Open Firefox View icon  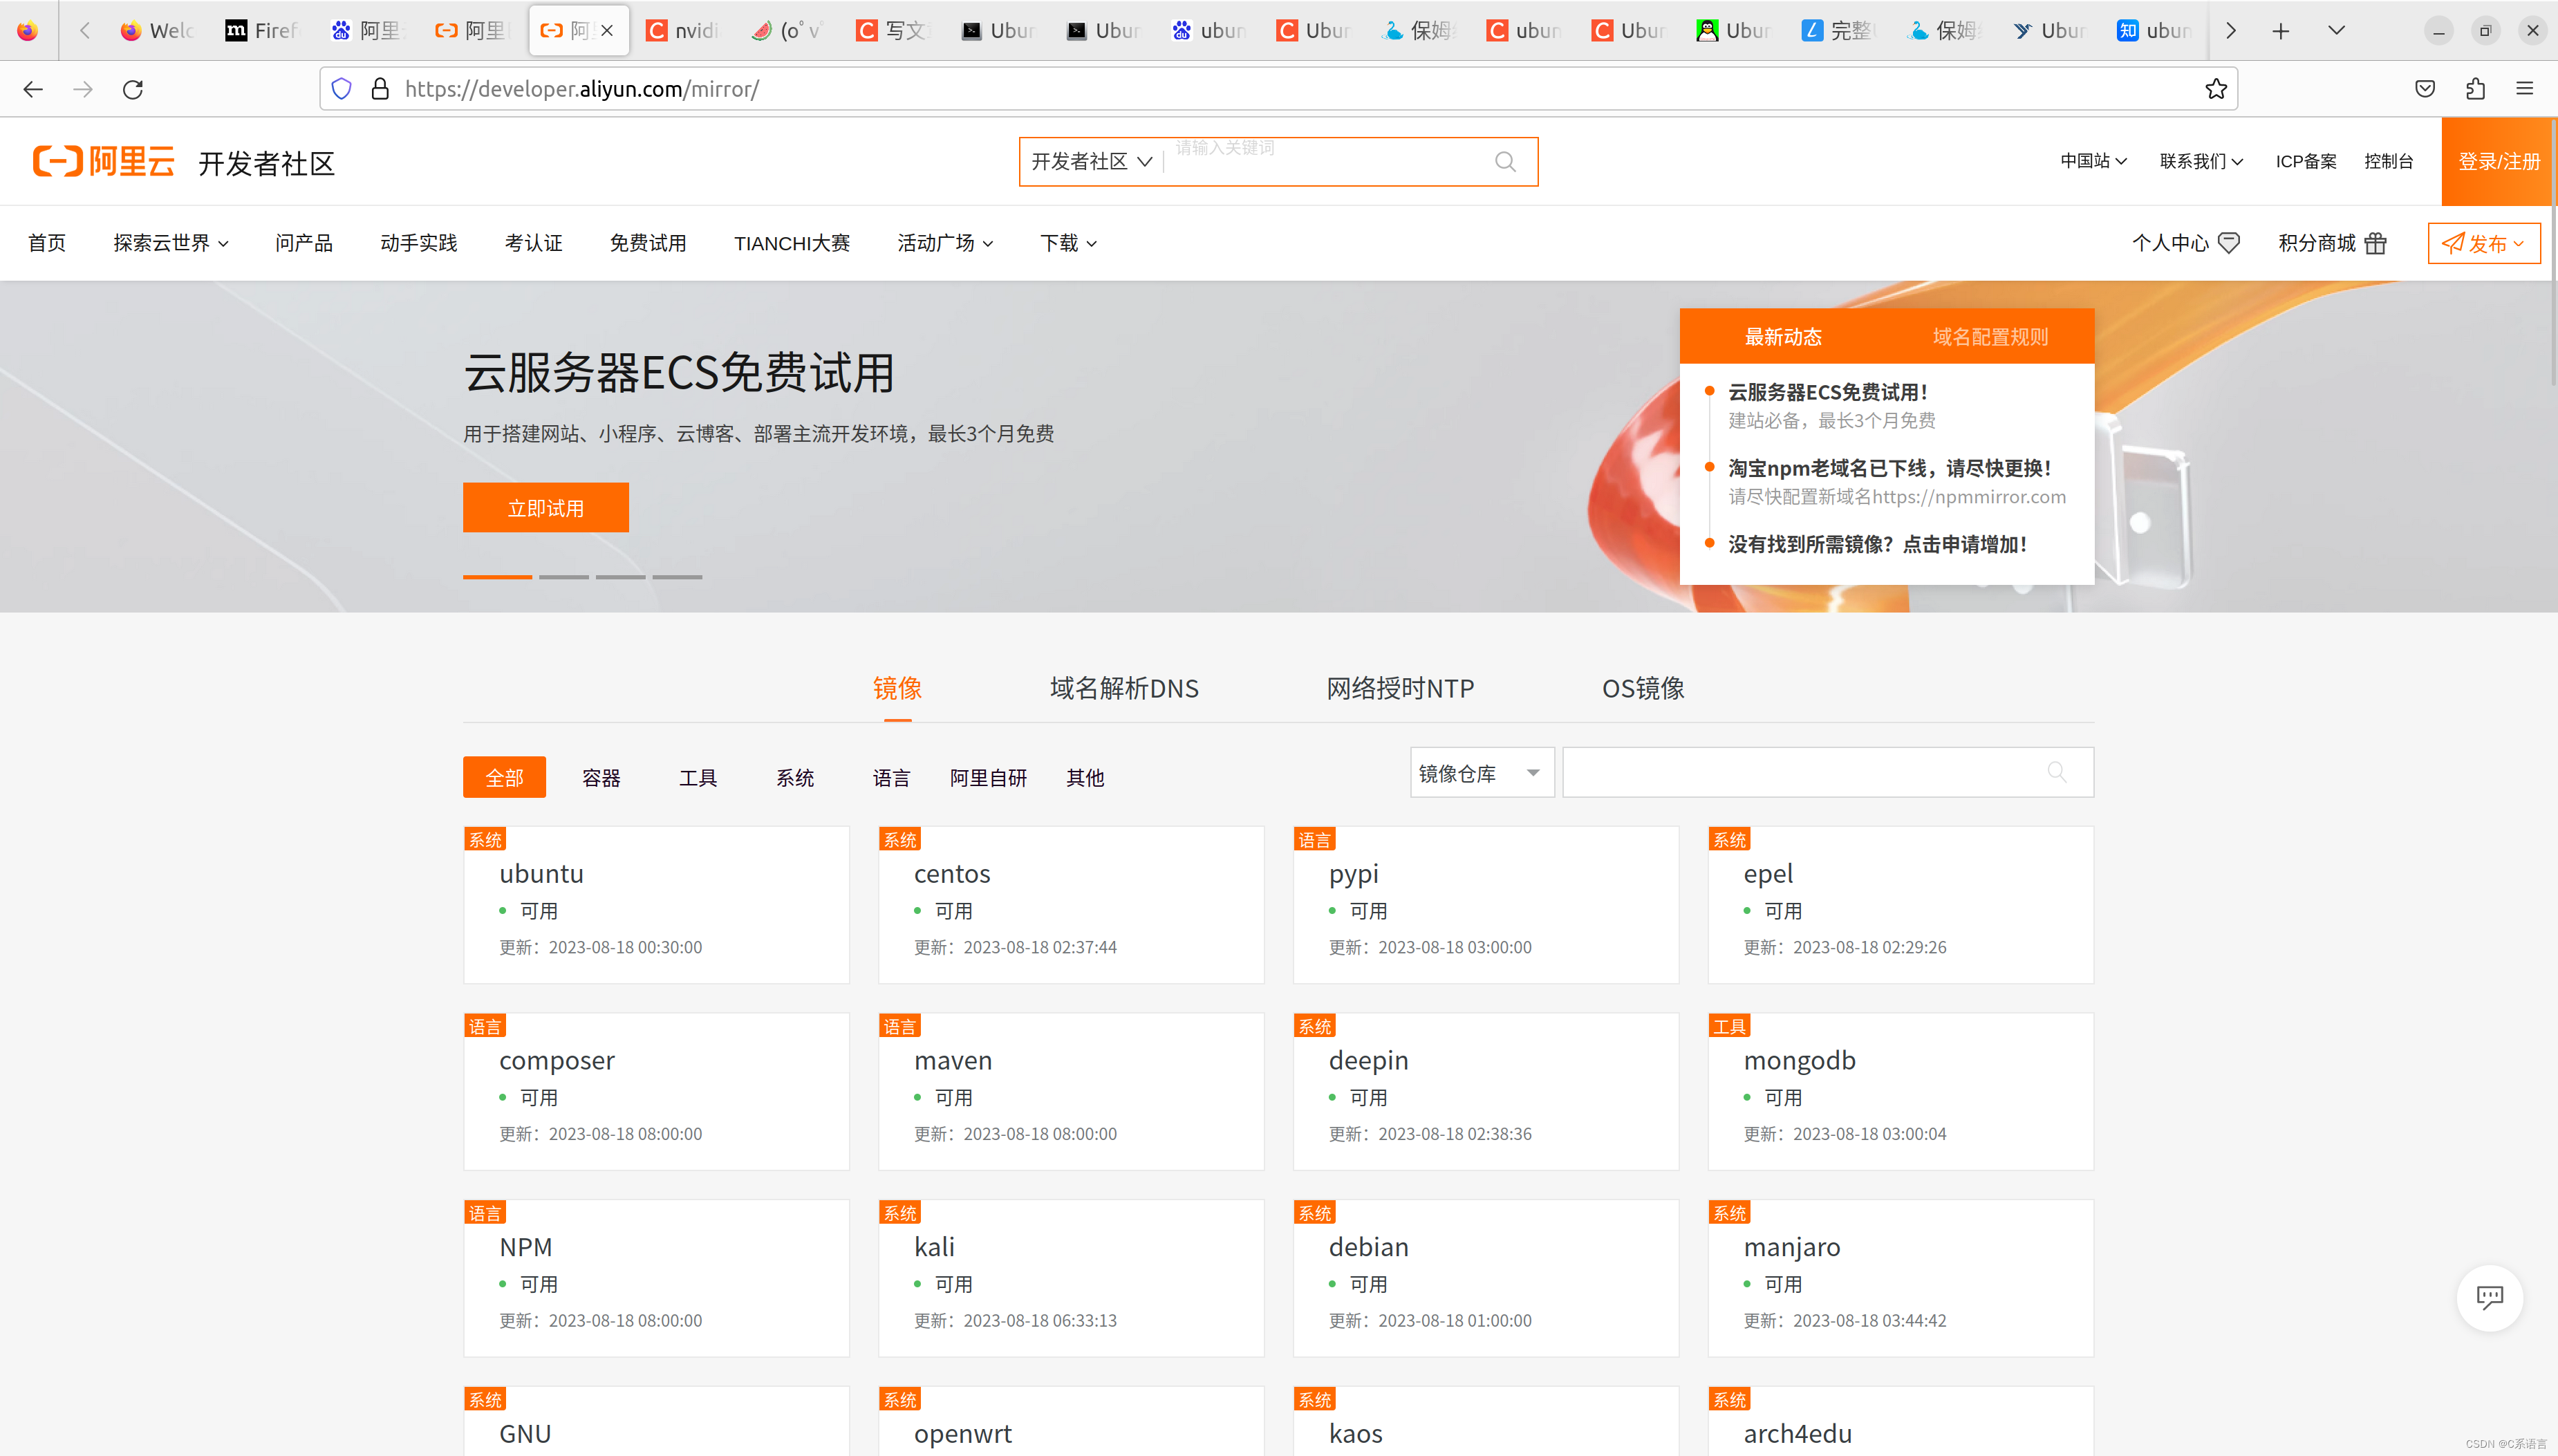27,31
